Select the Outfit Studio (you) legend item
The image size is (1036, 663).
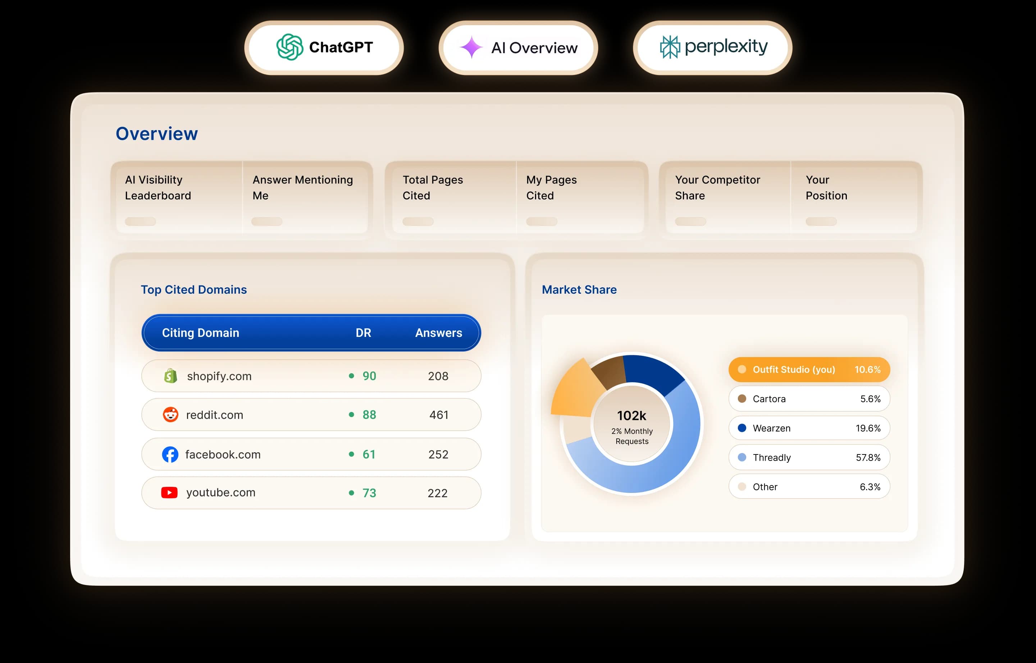(809, 369)
